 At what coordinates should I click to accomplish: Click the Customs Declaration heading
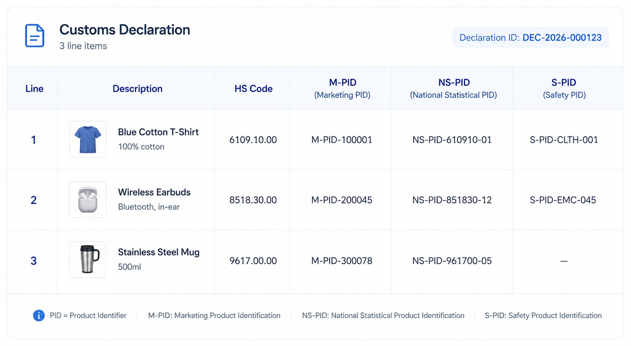[125, 30]
